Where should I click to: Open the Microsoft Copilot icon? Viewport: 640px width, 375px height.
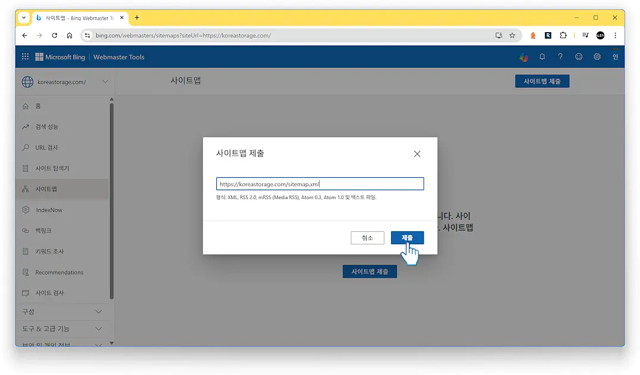point(524,56)
